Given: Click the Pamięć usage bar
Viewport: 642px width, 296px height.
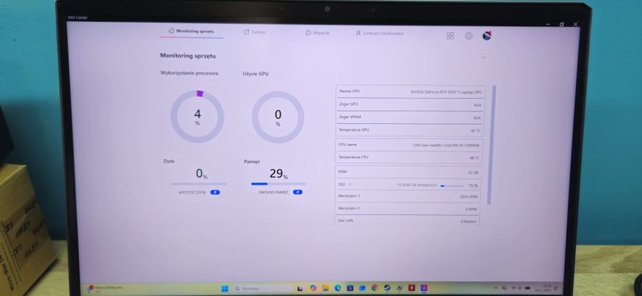Looking at the screenshot, I should [279, 184].
